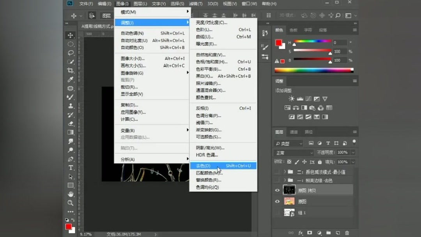
Task: Expand the 二: 颜色减淡模式-最小值 group
Action: point(285,171)
